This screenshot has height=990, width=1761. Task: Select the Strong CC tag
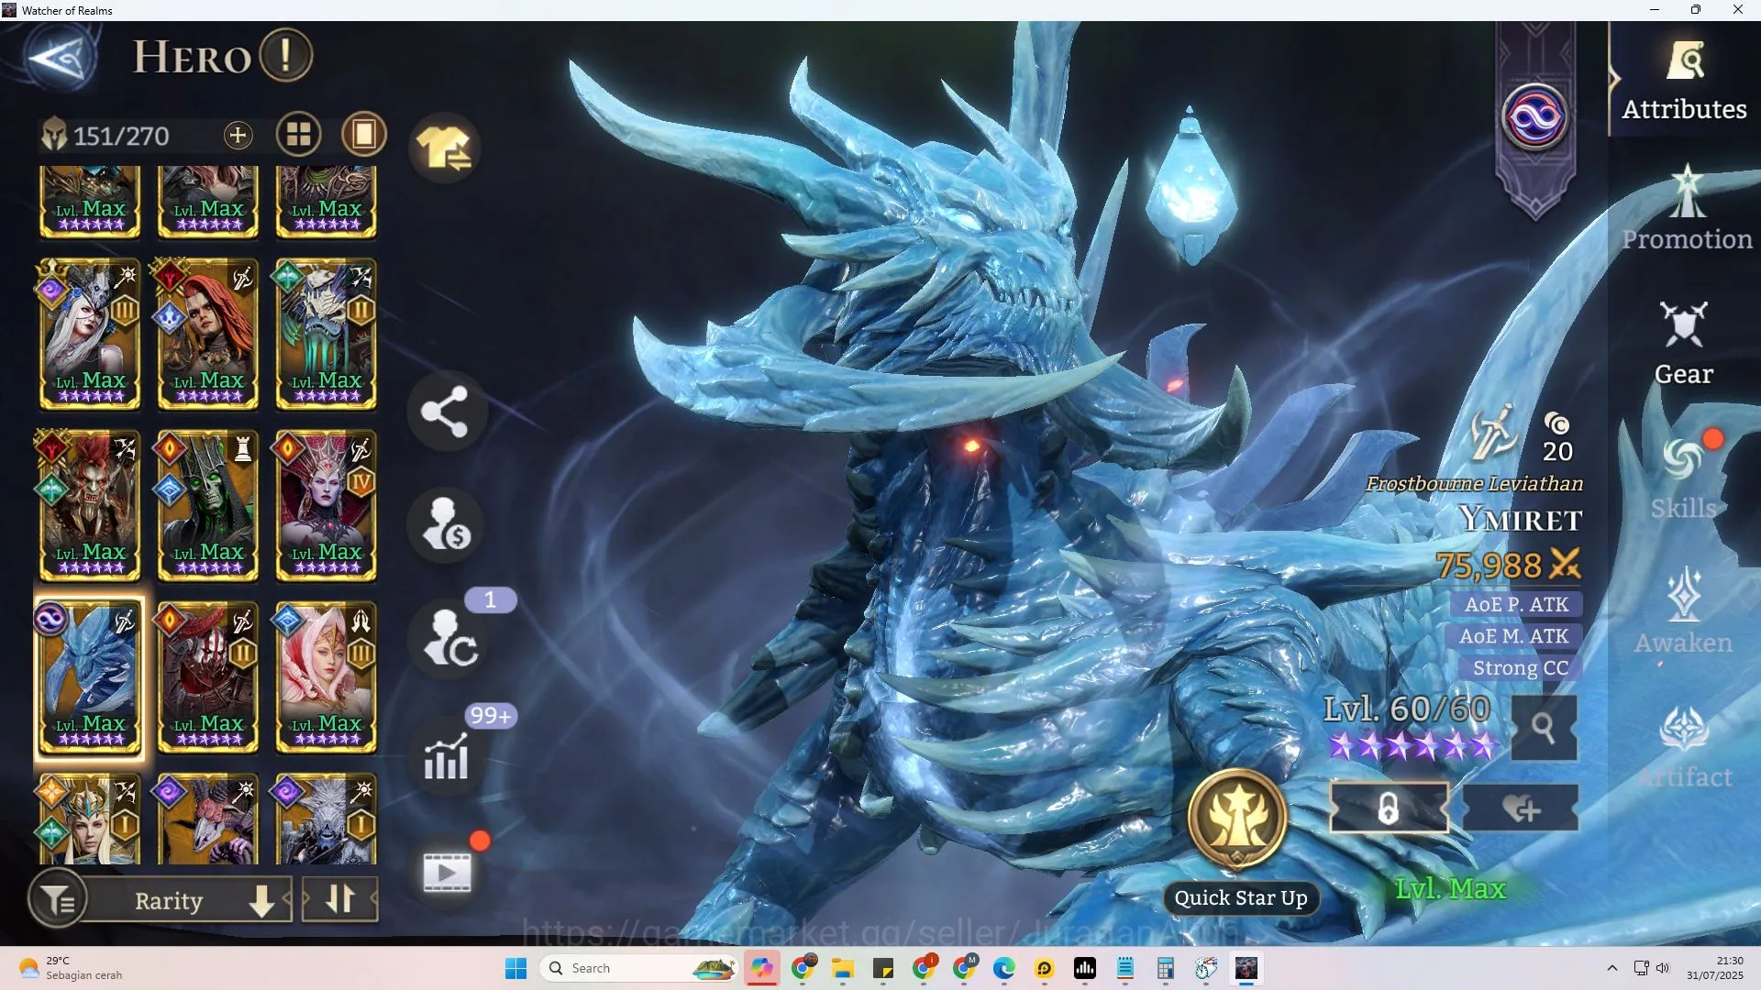(x=1520, y=668)
